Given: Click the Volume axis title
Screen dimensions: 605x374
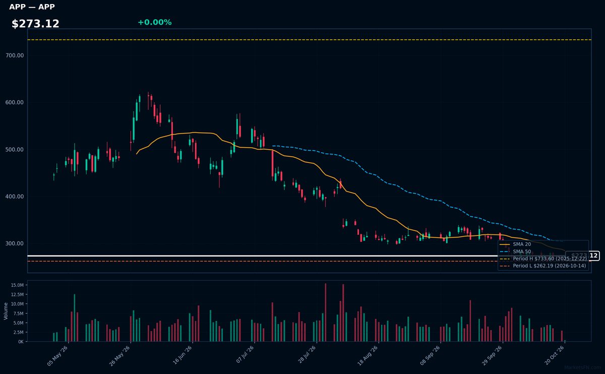Looking at the screenshot, I should pos(6,311).
